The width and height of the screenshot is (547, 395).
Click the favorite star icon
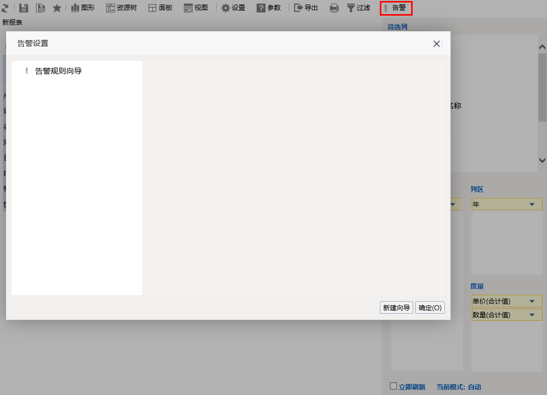tap(57, 8)
